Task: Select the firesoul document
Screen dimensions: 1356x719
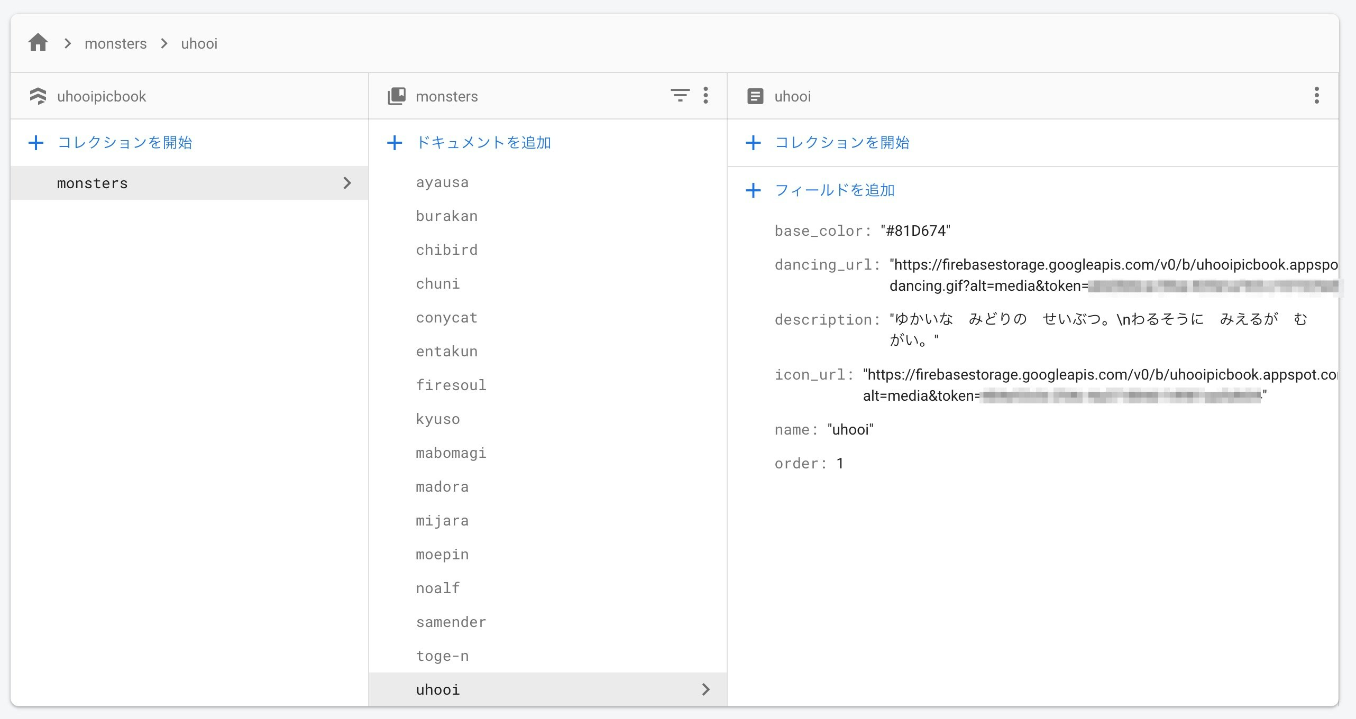Action: point(451,385)
